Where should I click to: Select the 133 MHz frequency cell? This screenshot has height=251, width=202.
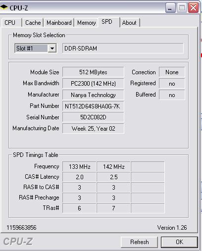click(x=79, y=167)
